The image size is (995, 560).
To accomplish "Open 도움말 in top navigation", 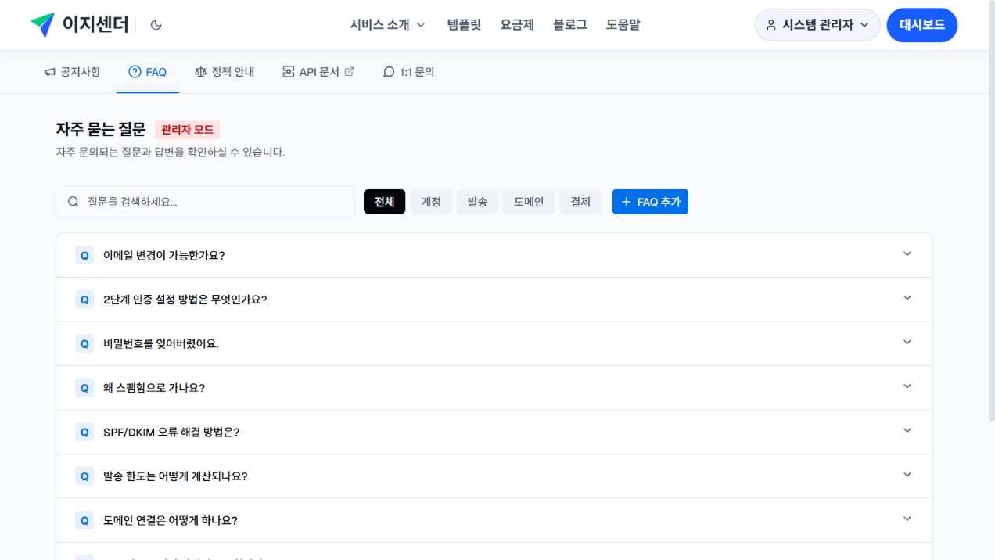I will (623, 25).
